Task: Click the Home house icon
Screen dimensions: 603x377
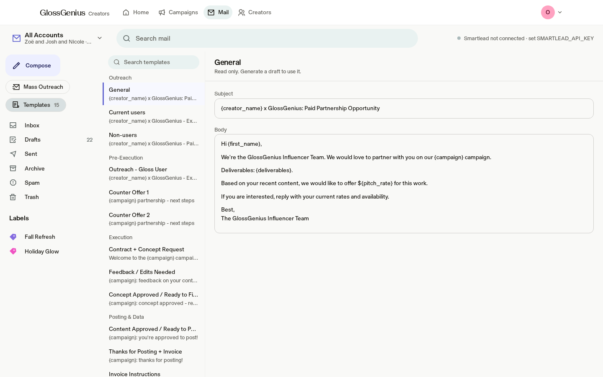Action: point(126,13)
